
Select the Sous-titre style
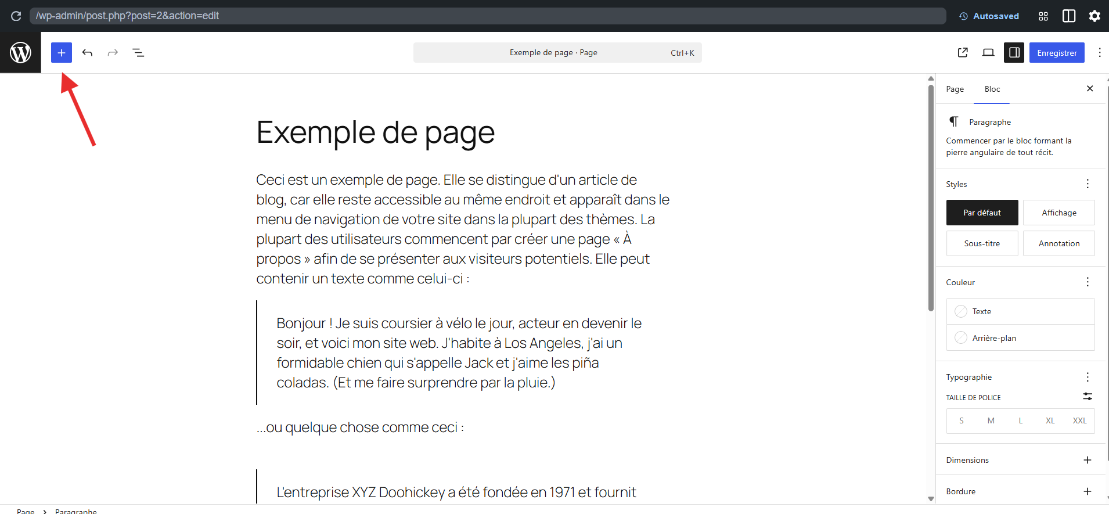982,243
